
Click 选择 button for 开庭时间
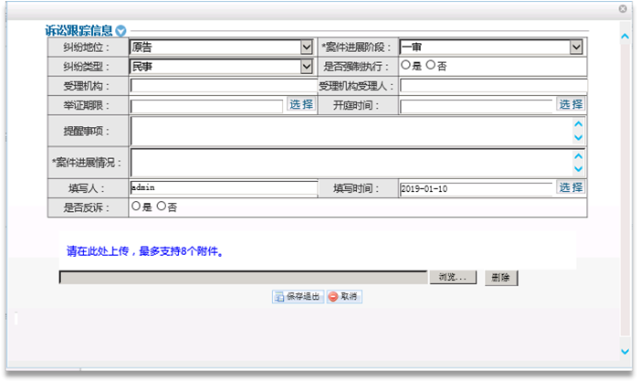(x=571, y=105)
